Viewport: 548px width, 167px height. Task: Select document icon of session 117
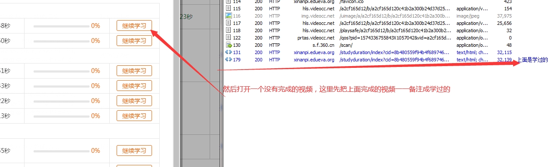(x=228, y=23)
